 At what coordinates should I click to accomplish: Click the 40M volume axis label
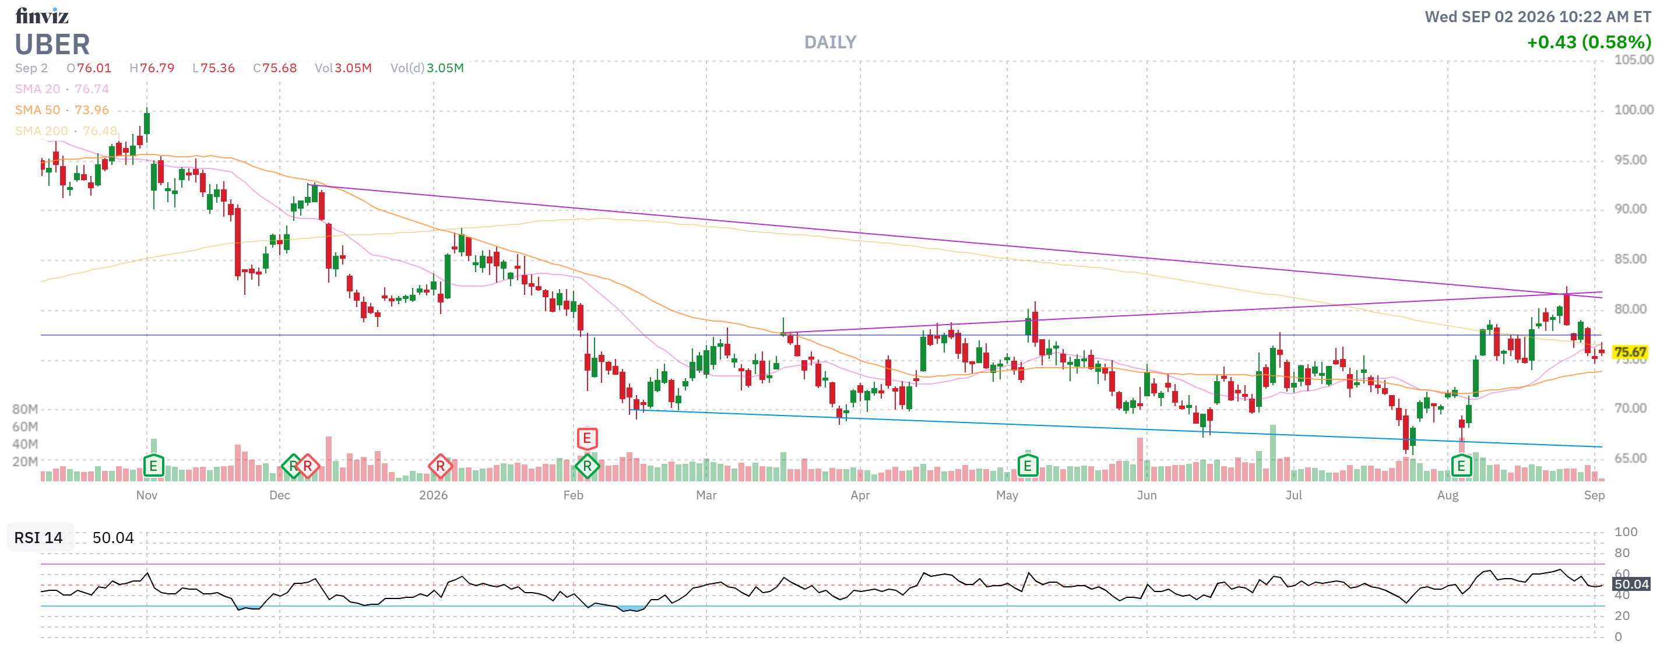[x=25, y=444]
